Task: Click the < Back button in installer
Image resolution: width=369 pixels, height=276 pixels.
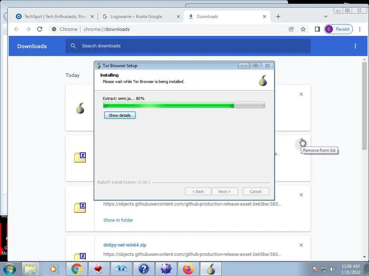Action: (198, 192)
